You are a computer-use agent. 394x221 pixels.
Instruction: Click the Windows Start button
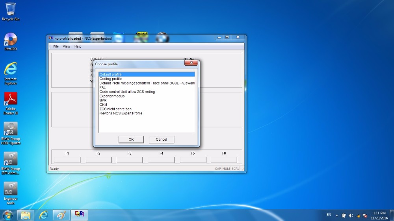coord(7,215)
